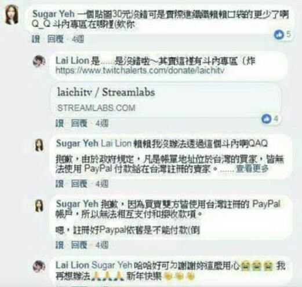Screen dimensions: 302x287
Task: Click Lai Lion's avatar on the 新年快樂 reply
Action: (x=39, y=267)
